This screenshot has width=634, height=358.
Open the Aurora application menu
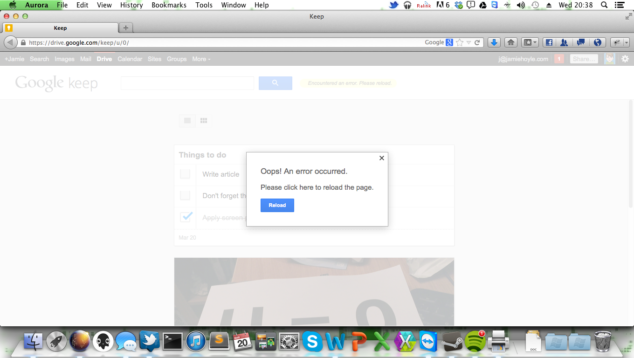(x=36, y=5)
